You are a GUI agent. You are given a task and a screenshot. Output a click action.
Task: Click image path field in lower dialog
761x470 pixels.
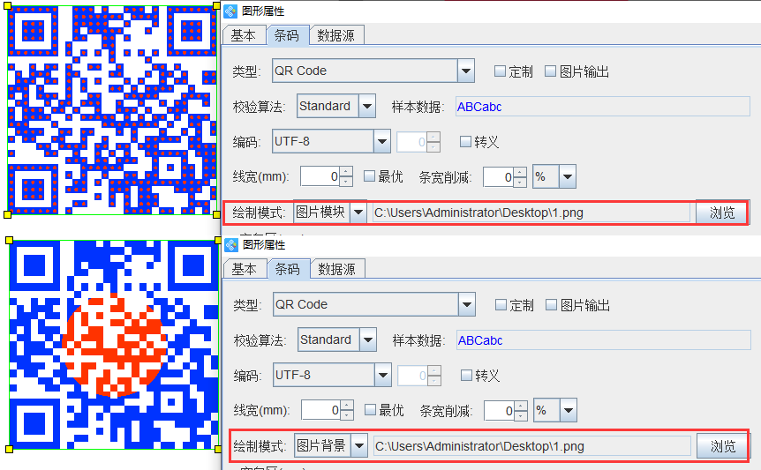pyautogui.click(x=532, y=446)
